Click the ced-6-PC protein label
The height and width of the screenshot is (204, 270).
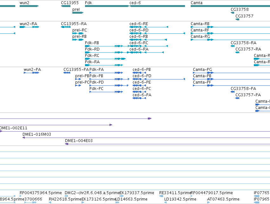click(x=142, y=89)
